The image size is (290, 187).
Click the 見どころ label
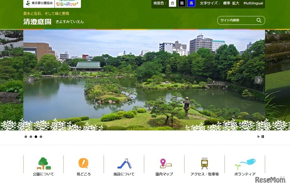pos(83,174)
